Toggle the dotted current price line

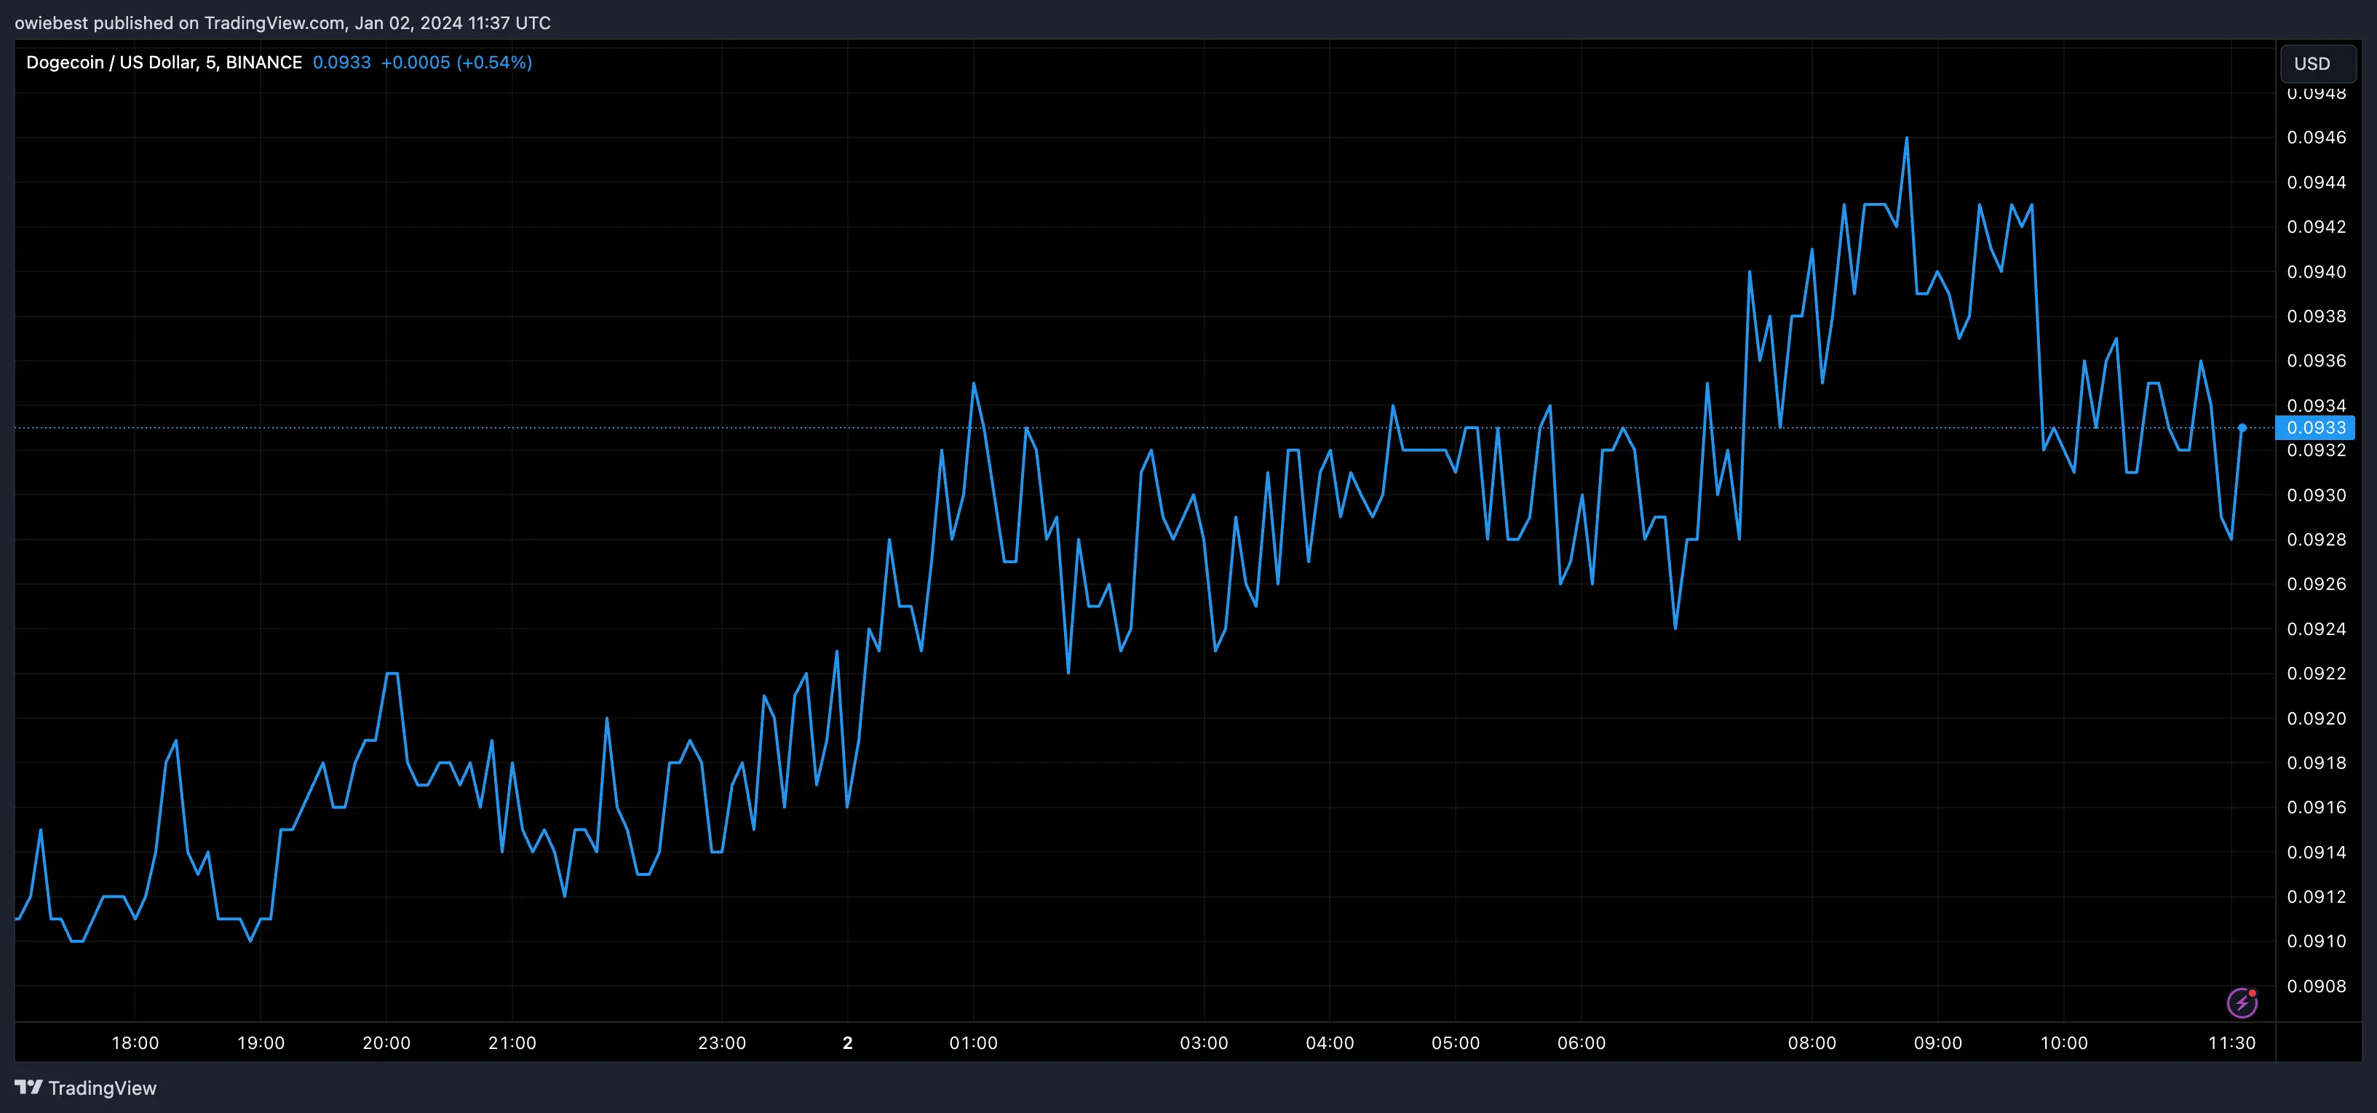(1107, 427)
